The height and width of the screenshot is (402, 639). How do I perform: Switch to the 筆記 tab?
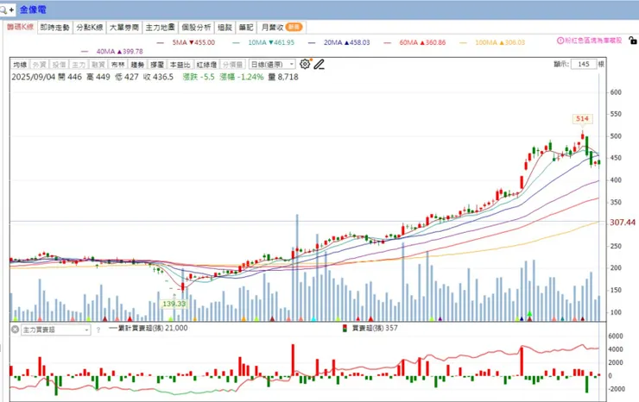coord(246,28)
